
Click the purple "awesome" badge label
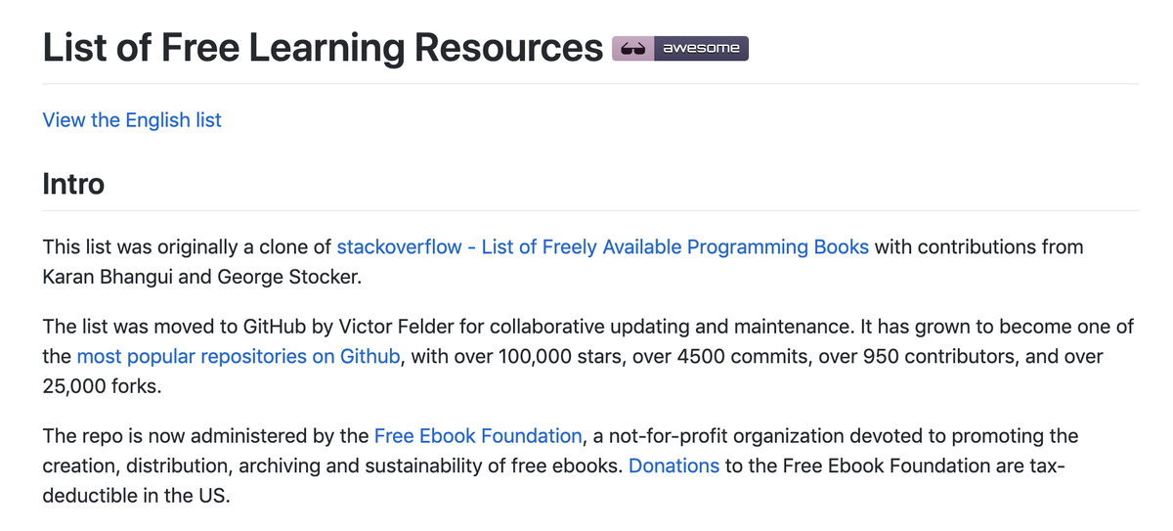pos(701,48)
